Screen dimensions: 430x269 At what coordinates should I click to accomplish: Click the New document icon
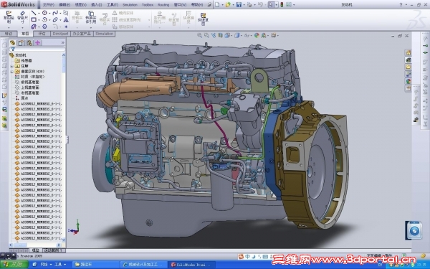(x=217, y=4)
